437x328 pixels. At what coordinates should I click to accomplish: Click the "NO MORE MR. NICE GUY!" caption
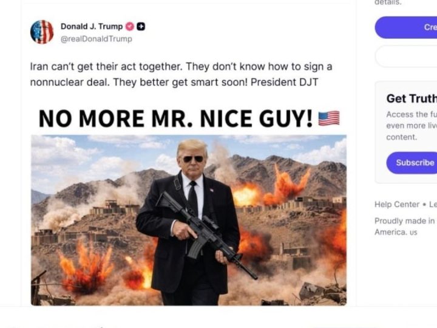(175, 118)
